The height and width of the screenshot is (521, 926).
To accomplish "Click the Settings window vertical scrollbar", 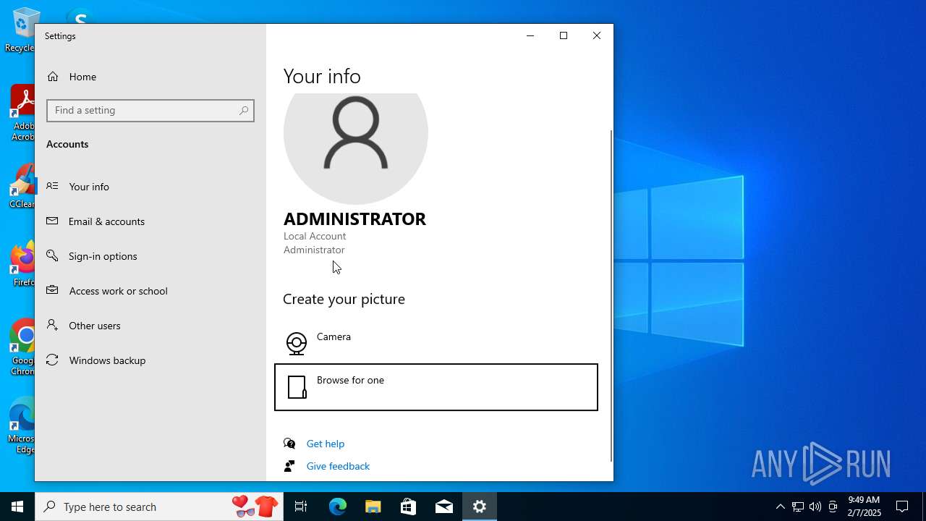I will coord(611,295).
